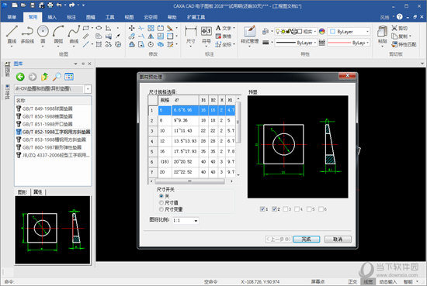Click the print icon in quick access toolbar

(x=50, y=5)
